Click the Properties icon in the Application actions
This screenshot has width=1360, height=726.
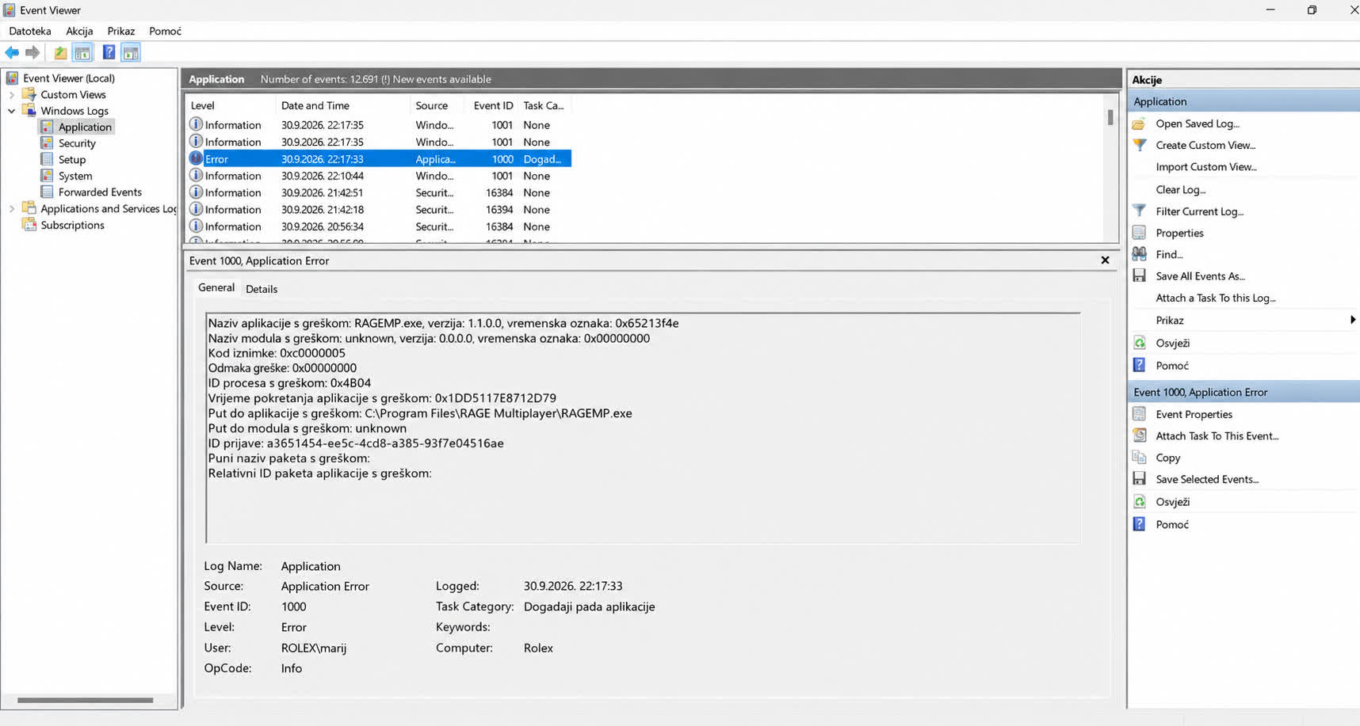(1140, 233)
